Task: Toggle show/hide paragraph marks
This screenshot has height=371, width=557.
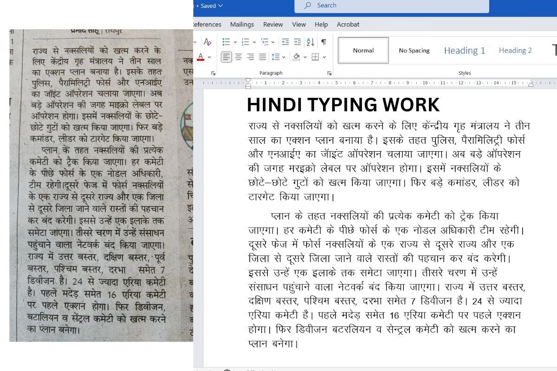Action: 324,42
